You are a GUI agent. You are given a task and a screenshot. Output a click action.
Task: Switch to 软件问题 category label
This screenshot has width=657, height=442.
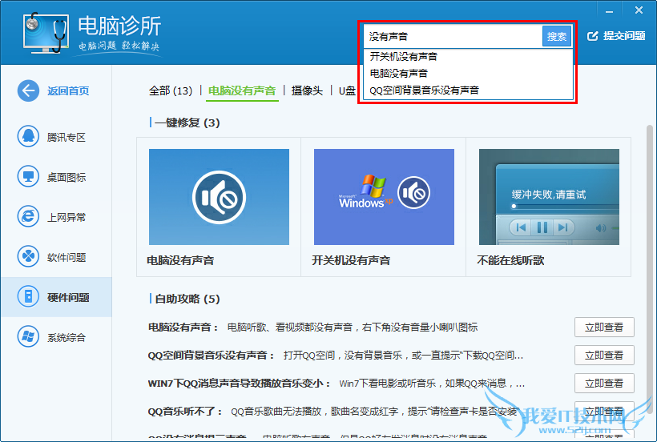67,257
